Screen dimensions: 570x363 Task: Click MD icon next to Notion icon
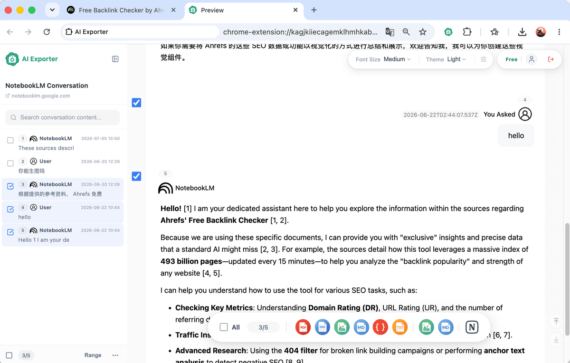click(x=446, y=327)
